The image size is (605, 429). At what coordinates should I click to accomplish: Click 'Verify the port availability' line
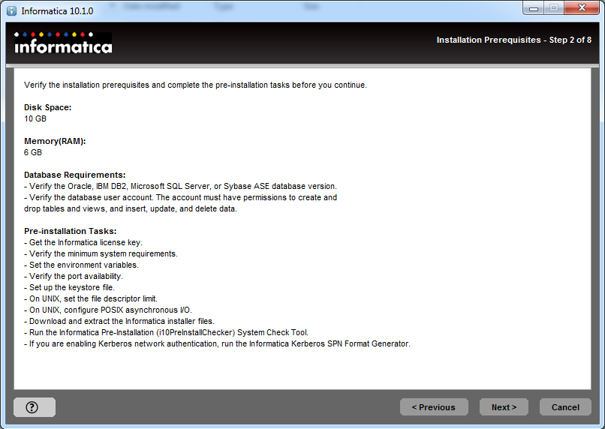pyautogui.click(x=74, y=276)
